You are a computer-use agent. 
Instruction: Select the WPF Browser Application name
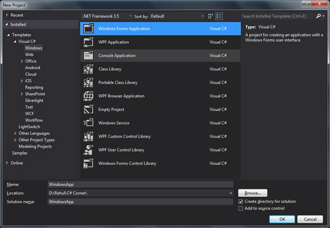point(122,96)
